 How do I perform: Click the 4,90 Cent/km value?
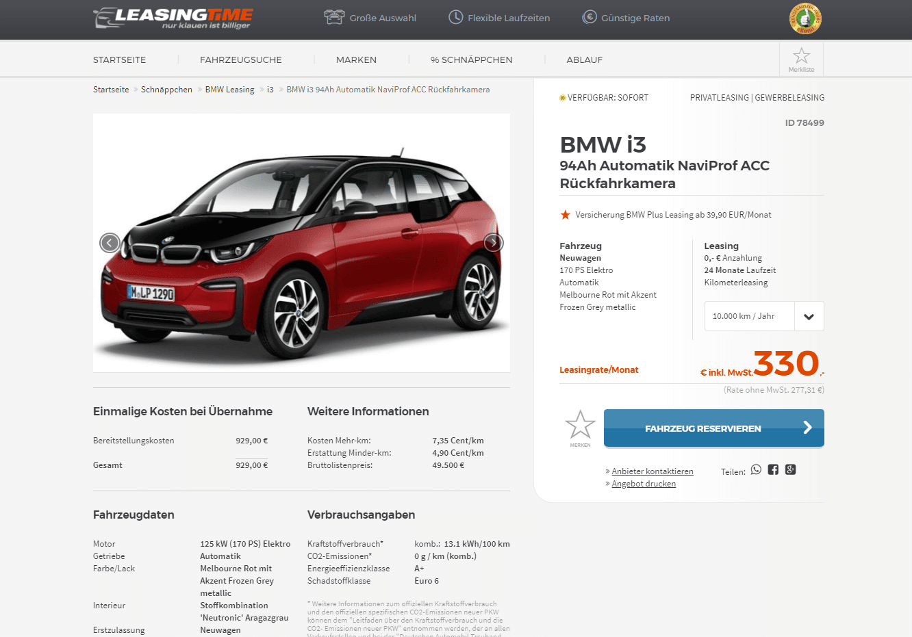(x=458, y=453)
